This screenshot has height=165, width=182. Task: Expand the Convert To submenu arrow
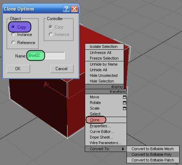click(x=123, y=149)
